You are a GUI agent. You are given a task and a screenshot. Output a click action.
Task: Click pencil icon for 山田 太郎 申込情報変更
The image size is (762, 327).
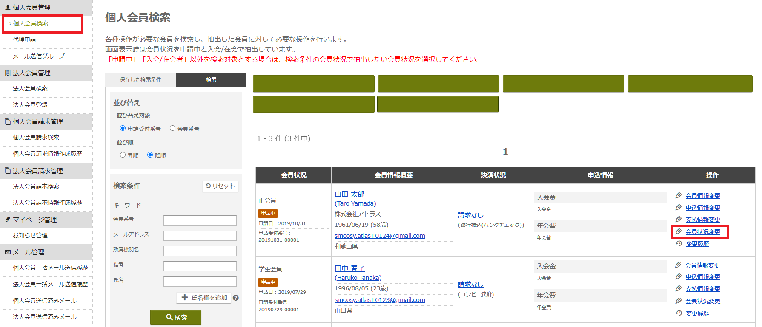(679, 207)
